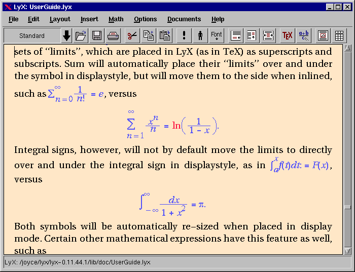Click the vertical scrollbar thumb
355x272 pixels.
(347, 207)
